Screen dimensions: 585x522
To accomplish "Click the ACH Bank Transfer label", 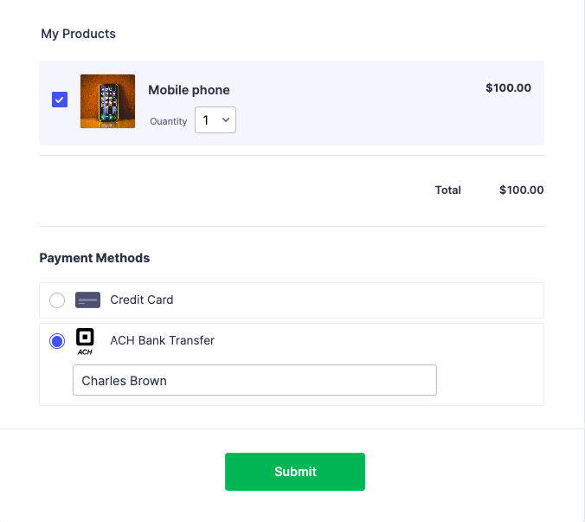I will pyautogui.click(x=162, y=340).
